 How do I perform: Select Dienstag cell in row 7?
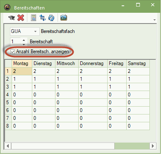pyautogui.click(x=43, y=118)
